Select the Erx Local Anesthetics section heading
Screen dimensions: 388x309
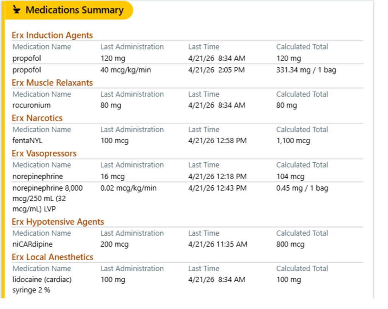click(x=52, y=257)
